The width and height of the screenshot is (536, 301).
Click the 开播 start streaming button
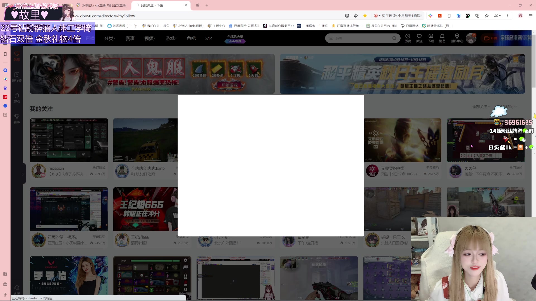tap(490, 38)
